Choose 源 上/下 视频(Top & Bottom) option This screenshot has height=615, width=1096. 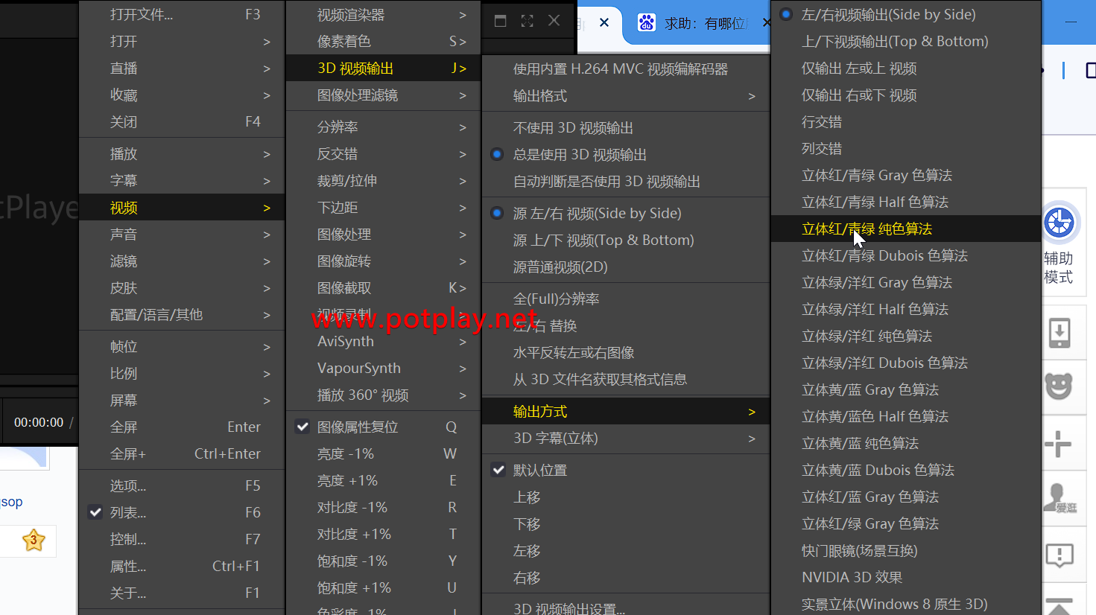[626, 240]
